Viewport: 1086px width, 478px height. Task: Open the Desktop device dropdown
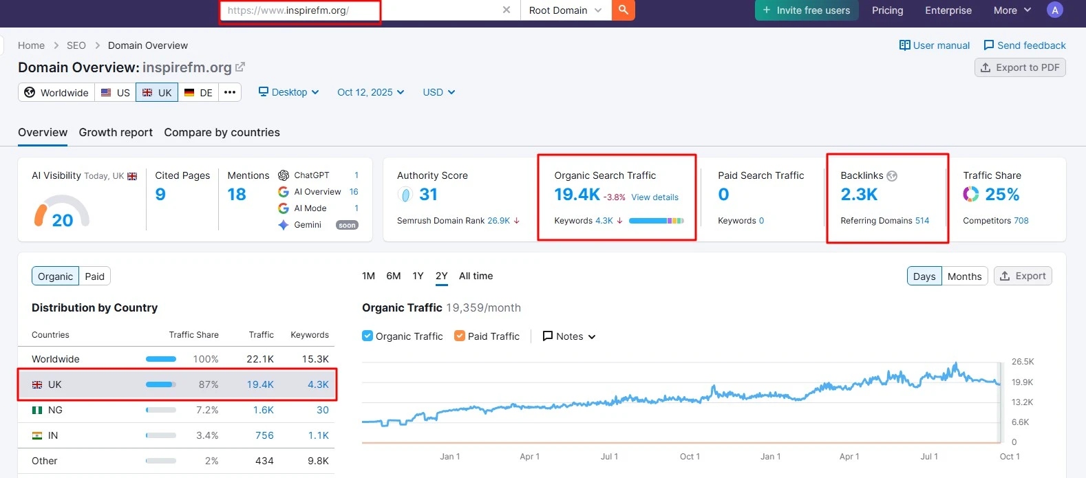coord(289,92)
